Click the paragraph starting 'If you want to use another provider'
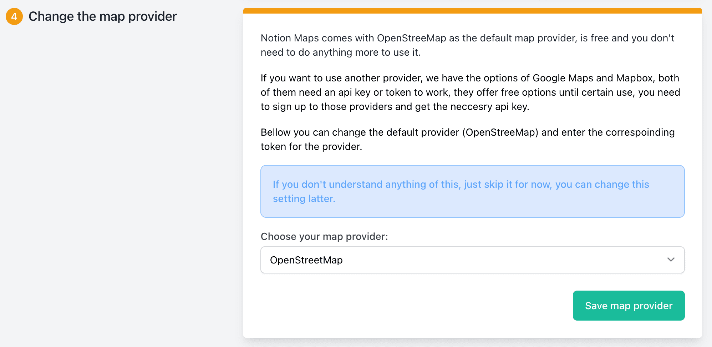The height and width of the screenshot is (347, 712). pyautogui.click(x=470, y=92)
